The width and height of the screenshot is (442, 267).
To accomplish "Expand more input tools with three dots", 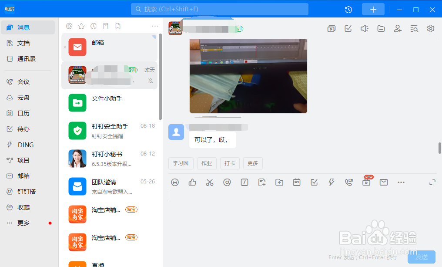I will (401, 183).
